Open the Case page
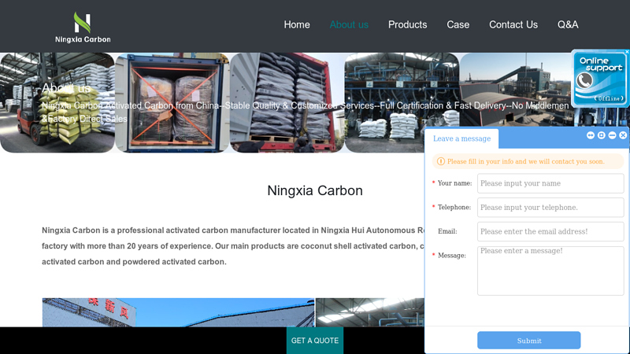The width and height of the screenshot is (630, 354). [458, 25]
